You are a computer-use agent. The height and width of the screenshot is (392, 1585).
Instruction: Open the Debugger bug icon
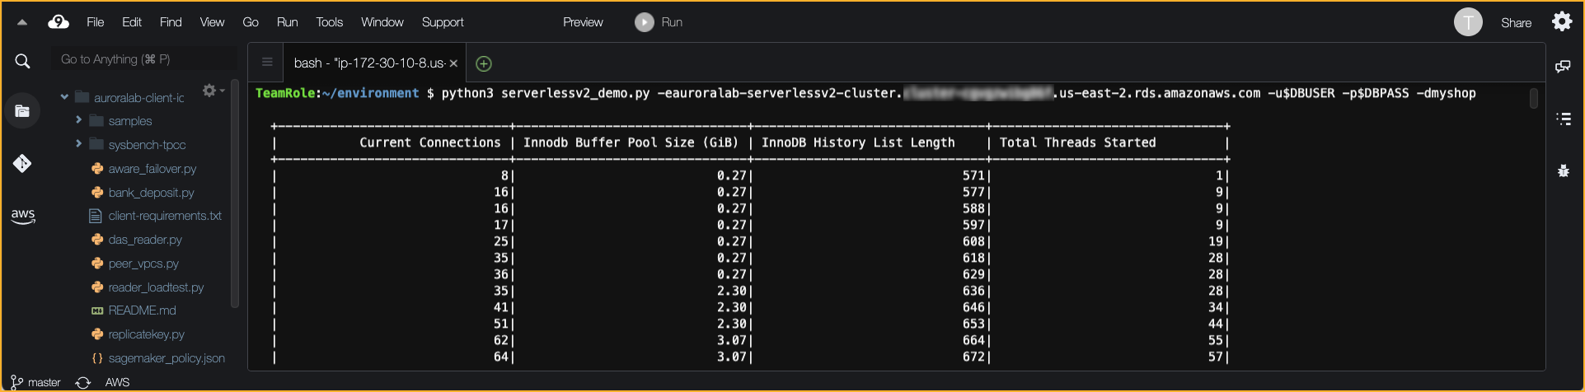[1563, 171]
